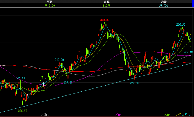Click the 206.50 lowest price label
Image resolution: width=194 pixels, height=117 pixels.
pos(23,111)
